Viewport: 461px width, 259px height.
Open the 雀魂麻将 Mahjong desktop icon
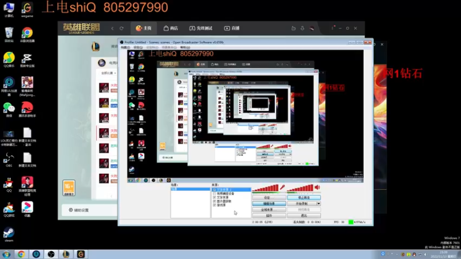coord(27,86)
